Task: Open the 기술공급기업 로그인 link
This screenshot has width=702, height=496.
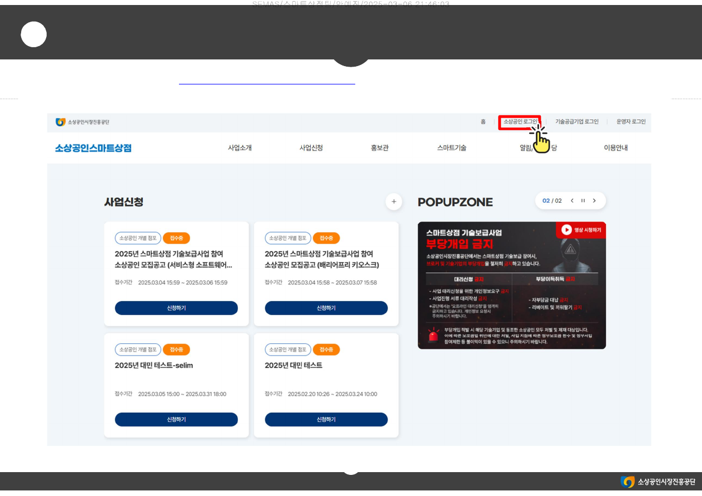Action: pos(577,122)
